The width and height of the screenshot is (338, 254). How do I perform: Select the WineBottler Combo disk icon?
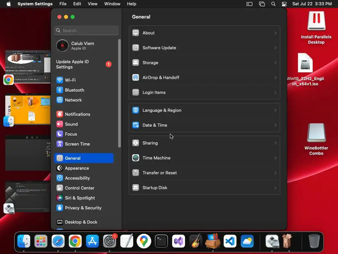coord(316,133)
